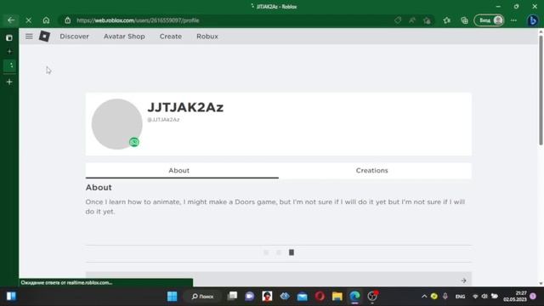Open the Roblox hamburger navigation menu
The width and height of the screenshot is (544, 306).
29,36
